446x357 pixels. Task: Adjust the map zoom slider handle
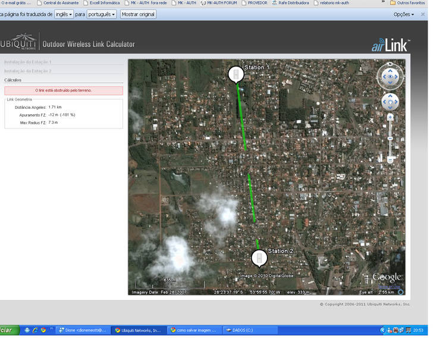pos(390,139)
